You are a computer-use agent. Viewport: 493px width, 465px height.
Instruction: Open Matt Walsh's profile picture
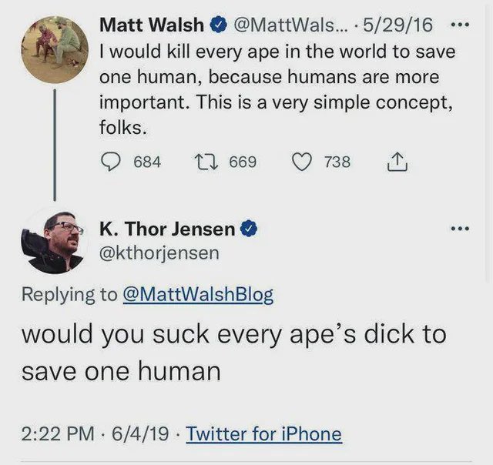(55, 49)
